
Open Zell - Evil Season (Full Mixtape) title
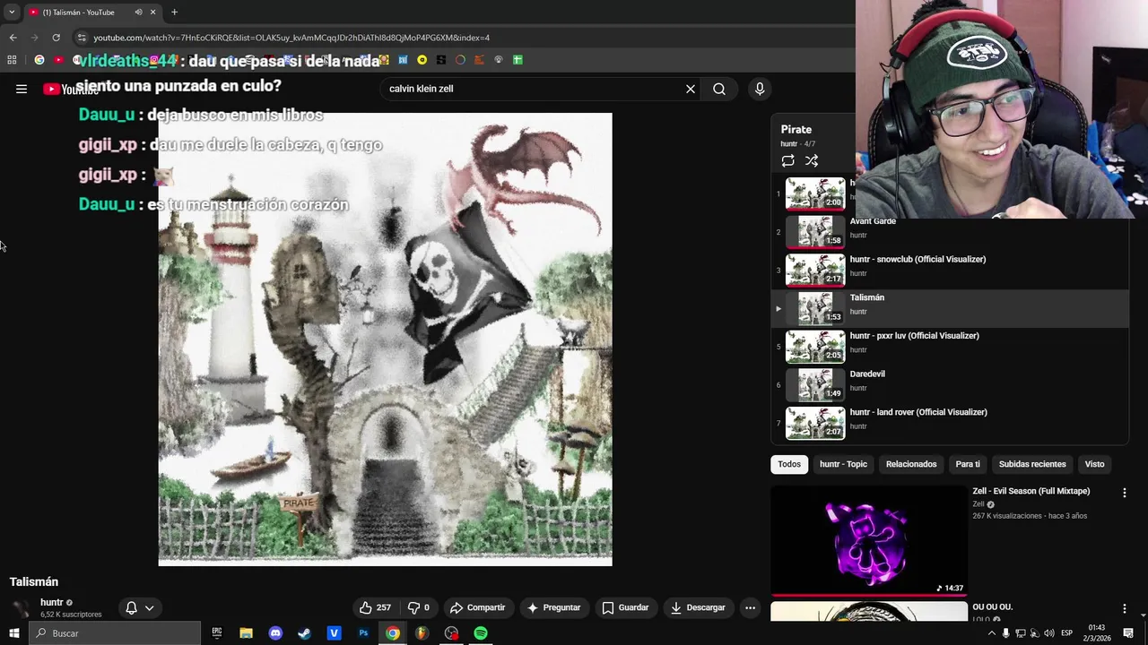(1031, 491)
